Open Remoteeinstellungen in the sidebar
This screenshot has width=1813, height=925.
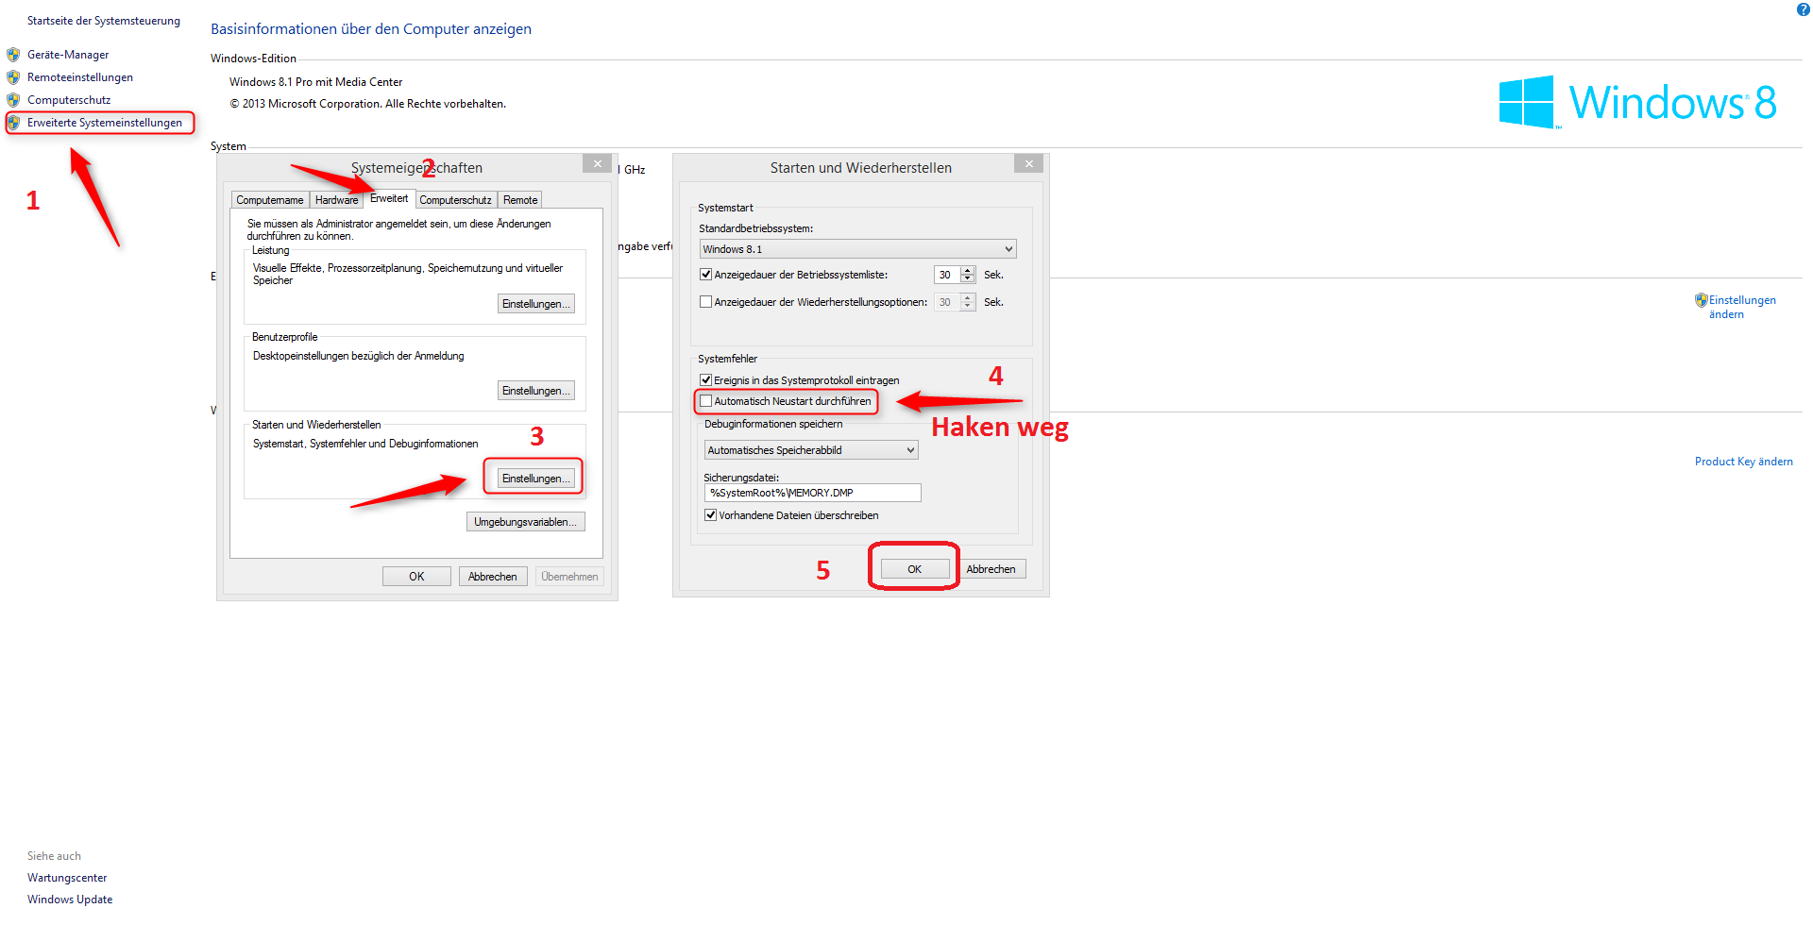(80, 77)
